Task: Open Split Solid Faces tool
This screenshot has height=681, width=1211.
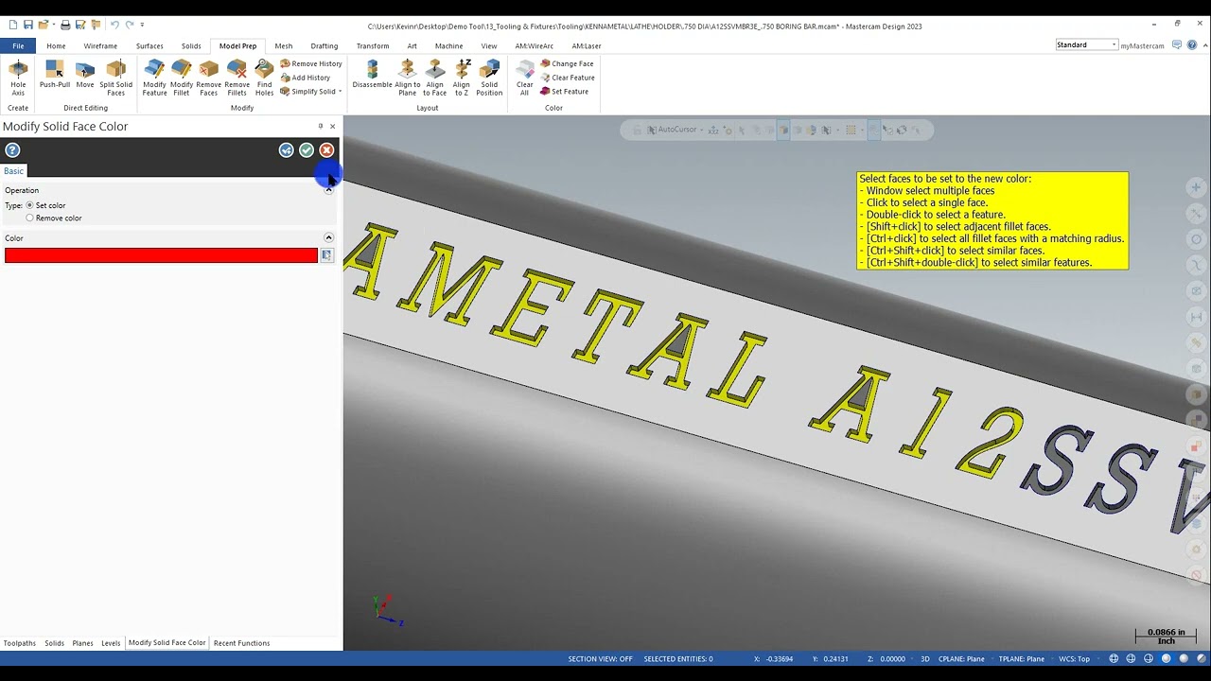Action: coord(115,78)
